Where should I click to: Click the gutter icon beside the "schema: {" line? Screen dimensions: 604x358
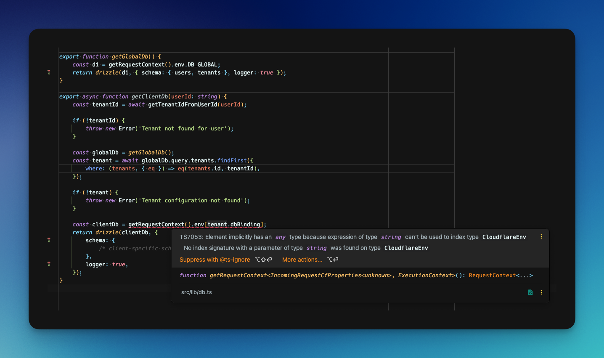pos(49,240)
